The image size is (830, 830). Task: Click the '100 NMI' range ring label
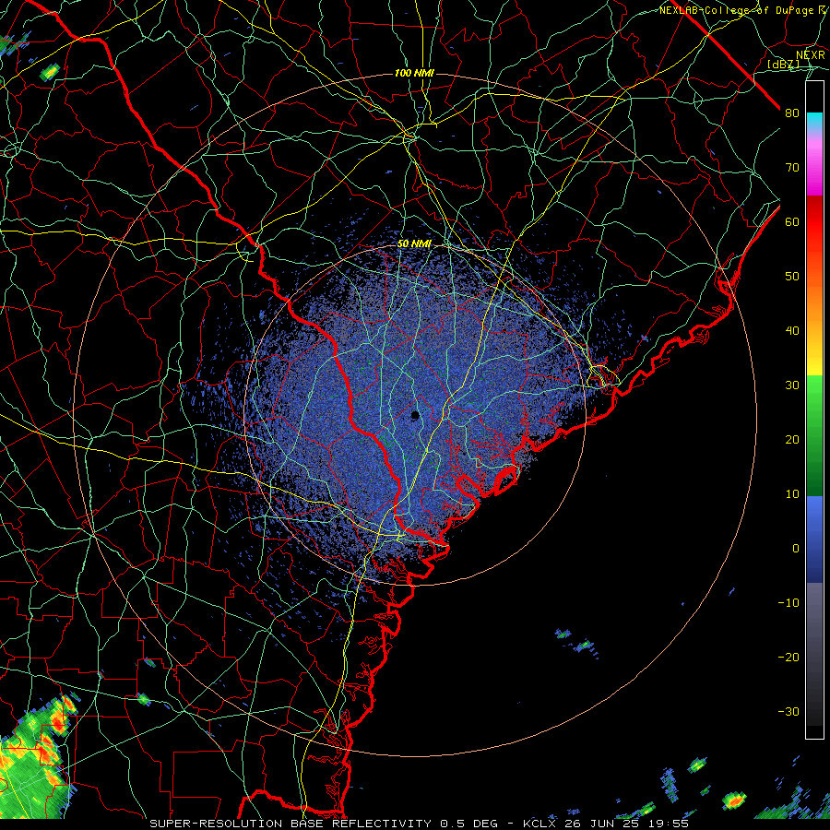click(414, 73)
